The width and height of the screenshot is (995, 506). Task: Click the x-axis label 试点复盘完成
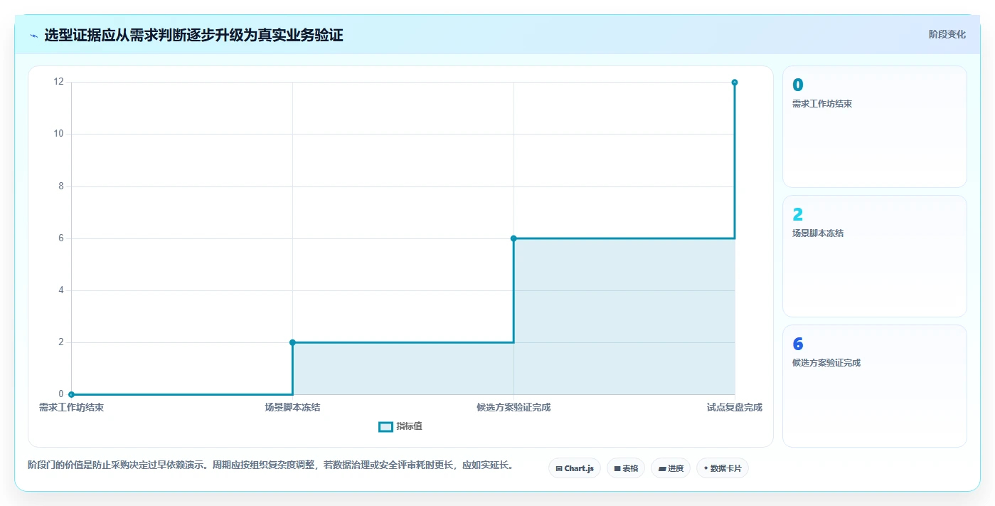[x=735, y=408]
